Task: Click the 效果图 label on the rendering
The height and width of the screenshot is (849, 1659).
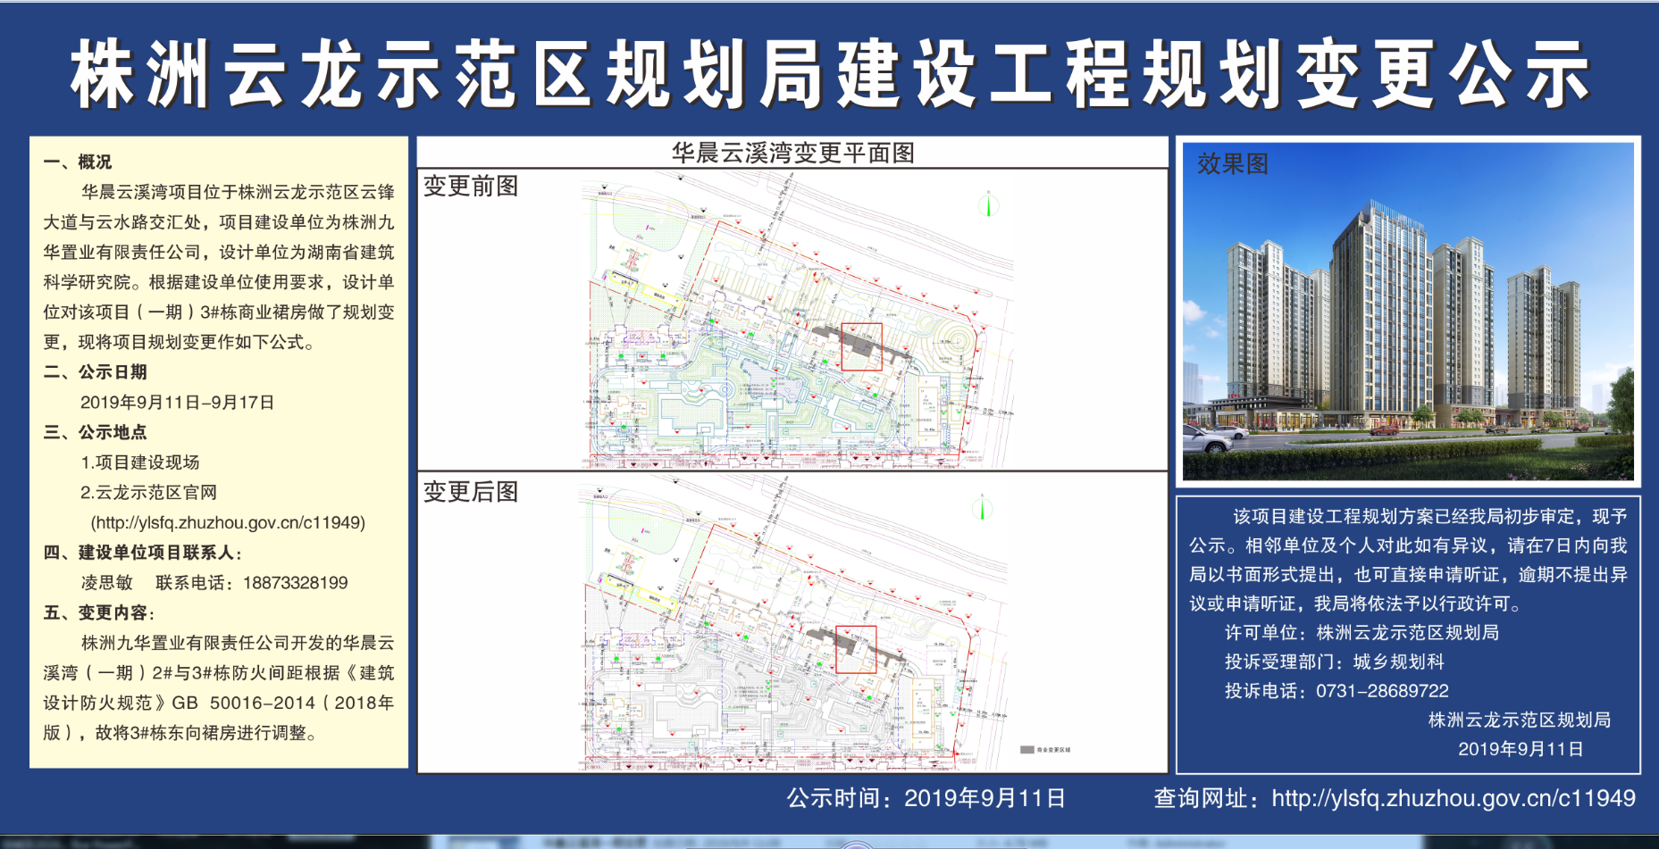Action: pyautogui.click(x=1232, y=163)
